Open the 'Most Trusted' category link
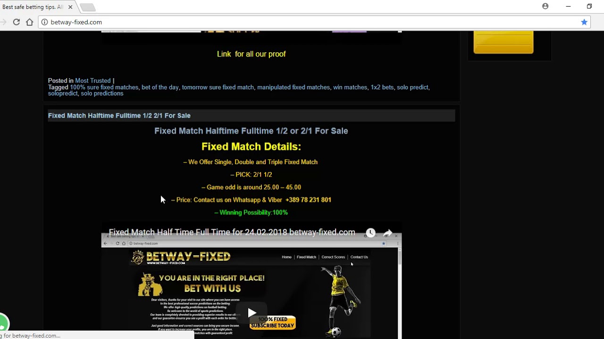 (x=93, y=81)
